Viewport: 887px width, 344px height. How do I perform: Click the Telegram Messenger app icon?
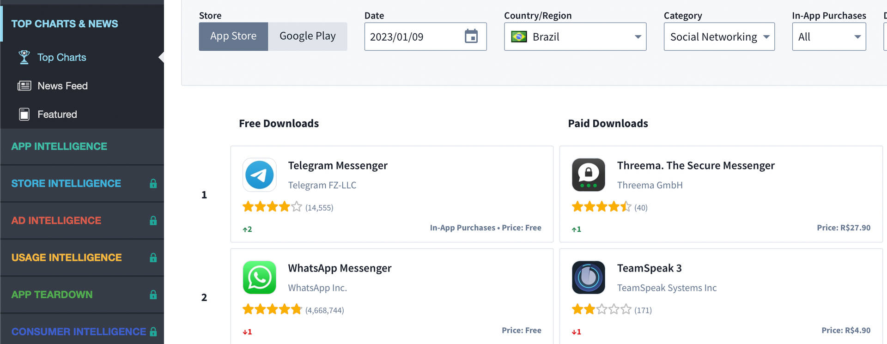point(260,175)
